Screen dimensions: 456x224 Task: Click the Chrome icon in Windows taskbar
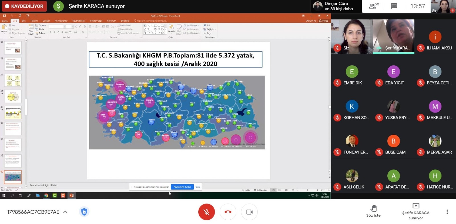[x=46, y=195]
